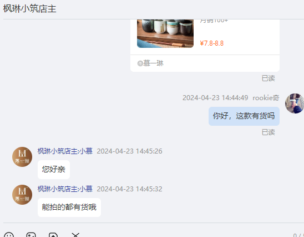Click 已读 status under 你好 message
The height and width of the screenshot is (237, 304).
(268, 132)
